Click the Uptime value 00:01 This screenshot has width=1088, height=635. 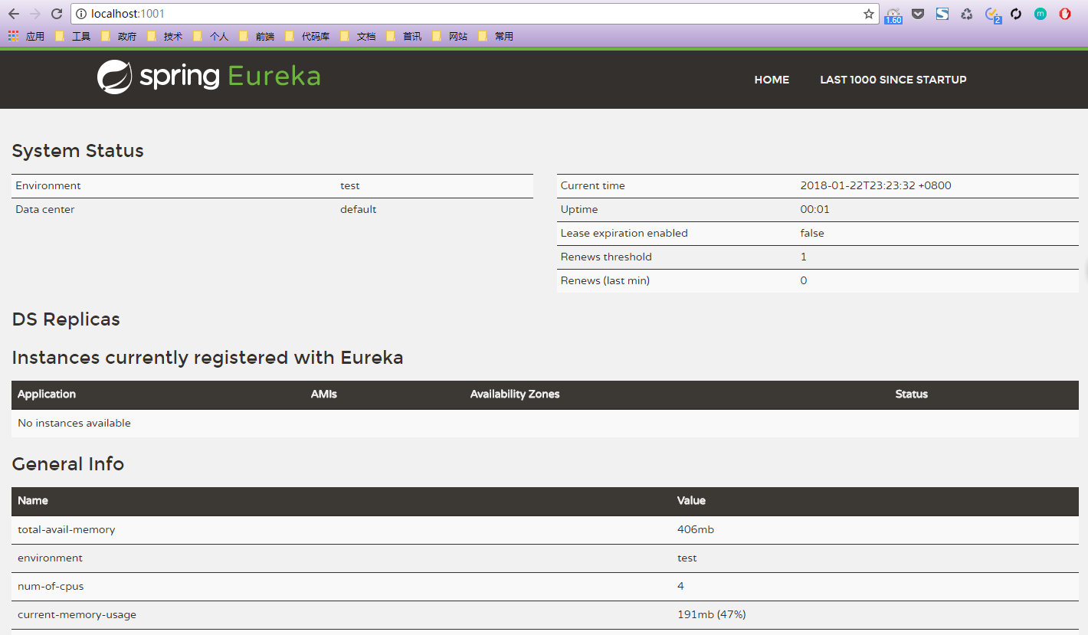(x=815, y=209)
